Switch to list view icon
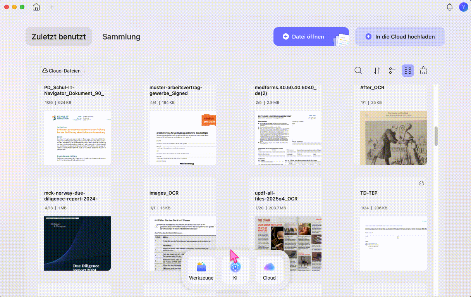Screen dimensions: 471x297 click(392, 71)
